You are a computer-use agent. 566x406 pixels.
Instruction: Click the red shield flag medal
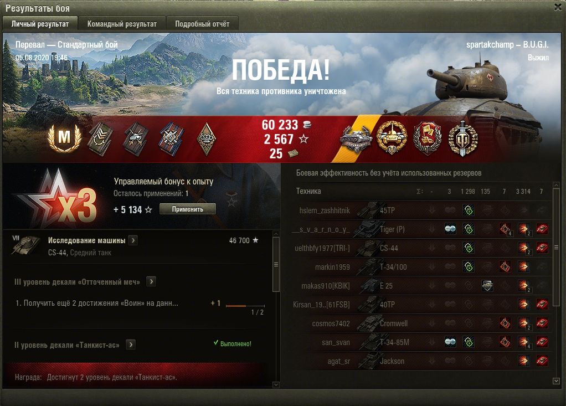tap(428, 138)
